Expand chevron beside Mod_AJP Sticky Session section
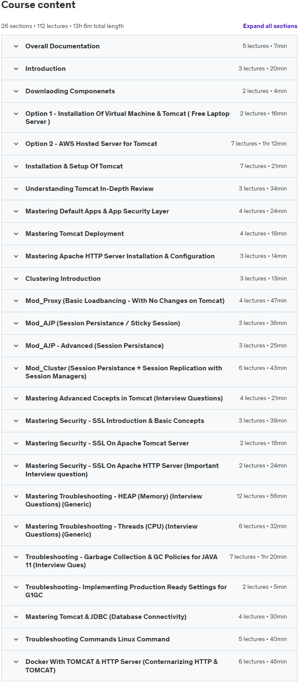 tap(16, 323)
